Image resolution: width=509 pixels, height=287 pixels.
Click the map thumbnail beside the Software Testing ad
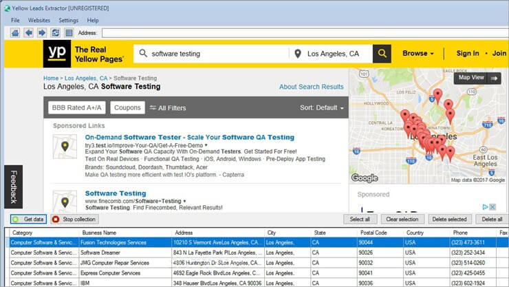coord(65,201)
